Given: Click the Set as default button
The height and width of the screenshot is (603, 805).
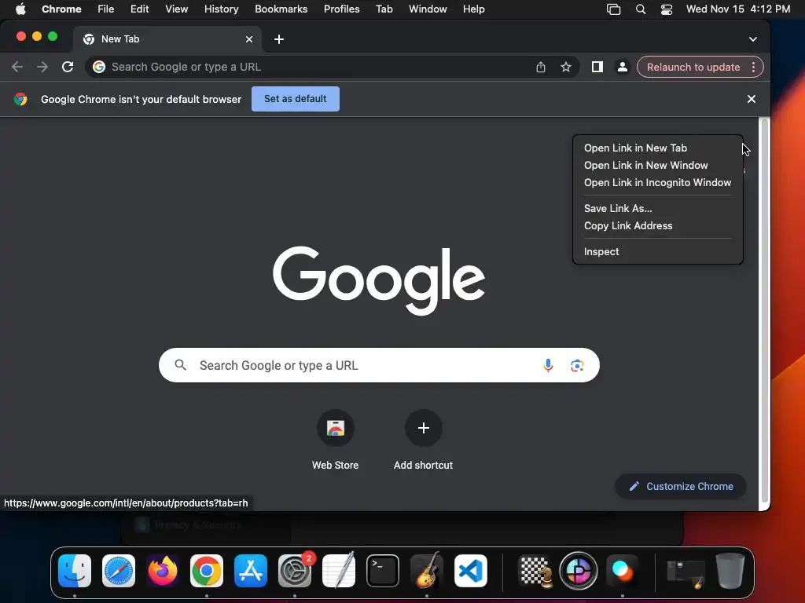Looking at the screenshot, I should pyautogui.click(x=296, y=99).
